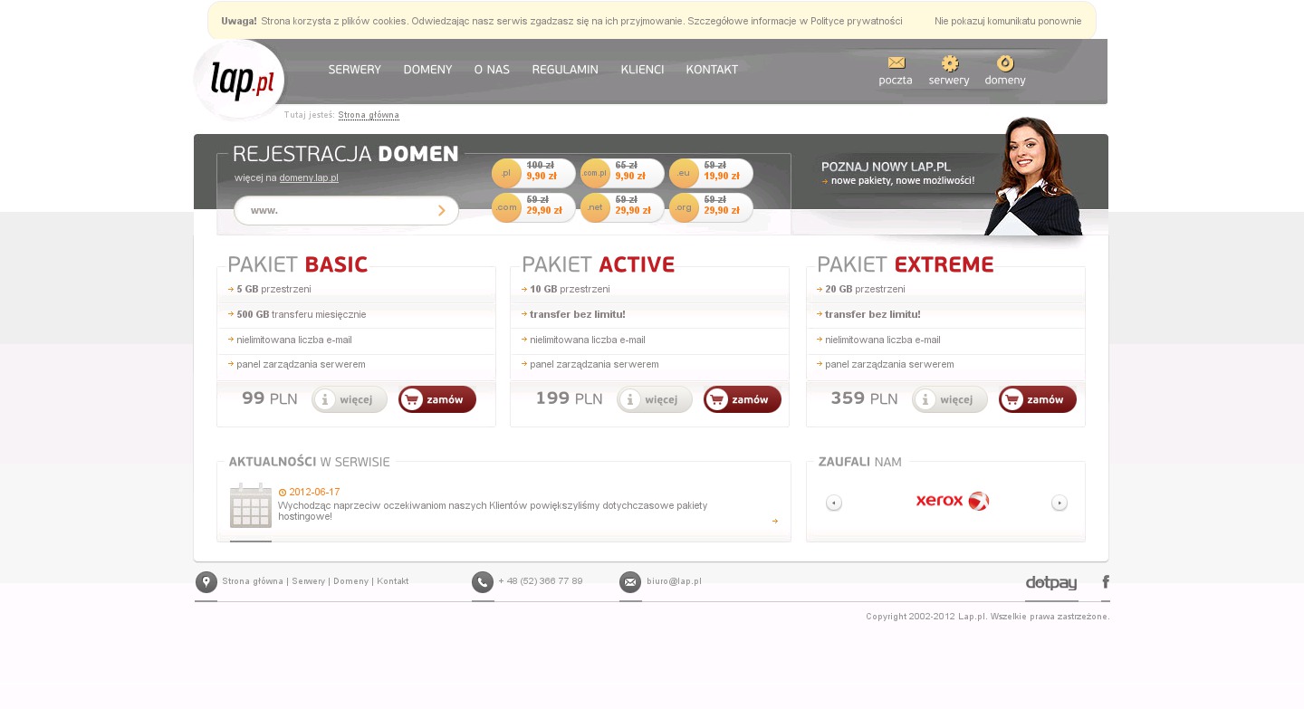Dismiss cookie notice permanently

pyautogui.click(x=1008, y=21)
